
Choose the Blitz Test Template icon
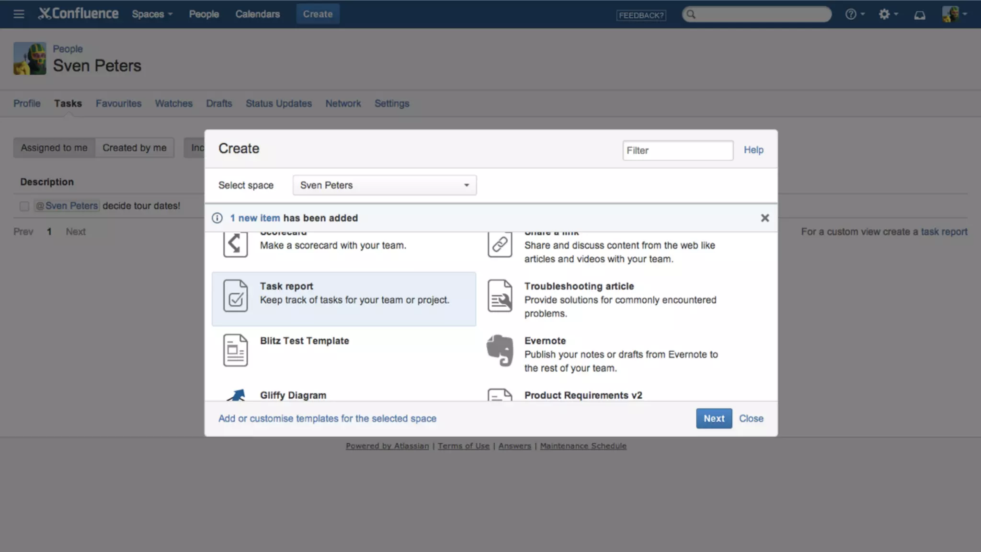[235, 350]
